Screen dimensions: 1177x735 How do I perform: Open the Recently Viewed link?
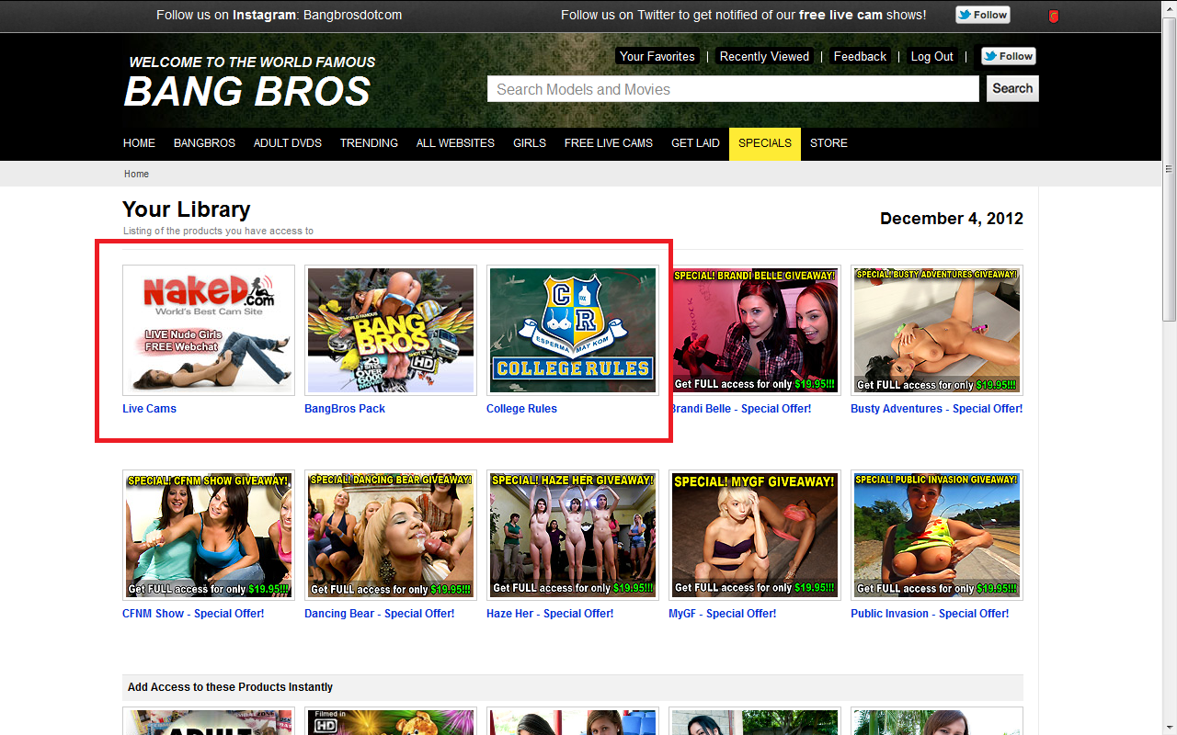coord(764,56)
